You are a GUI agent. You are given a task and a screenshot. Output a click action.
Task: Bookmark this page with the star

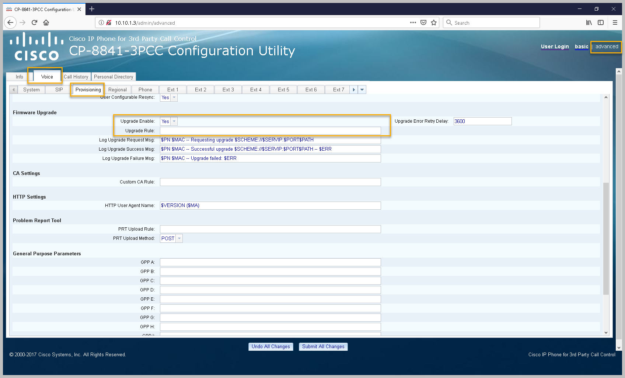(x=434, y=22)
